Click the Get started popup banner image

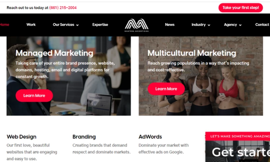click(x=238, y=151)
